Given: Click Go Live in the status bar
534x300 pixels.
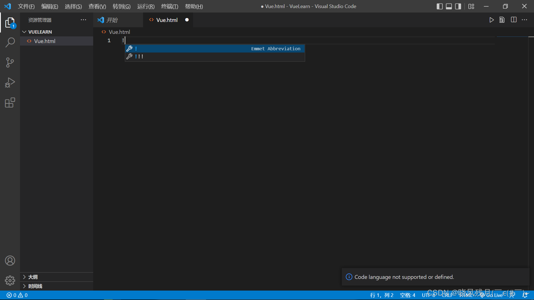Looking at the screenshot, I should 494,295.
